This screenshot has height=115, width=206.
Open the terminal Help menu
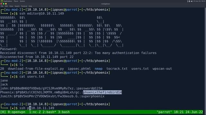point(30,6)
